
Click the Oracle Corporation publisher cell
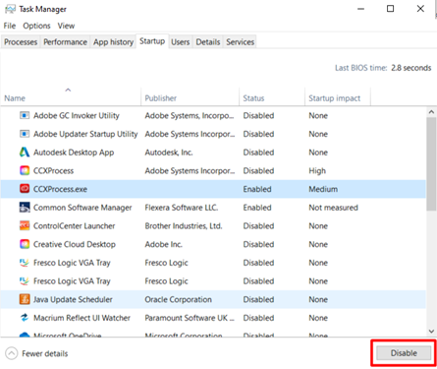pyautogui.click(x=178, y=299)
